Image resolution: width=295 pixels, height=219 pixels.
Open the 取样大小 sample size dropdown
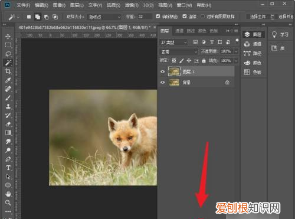point(104,17)
